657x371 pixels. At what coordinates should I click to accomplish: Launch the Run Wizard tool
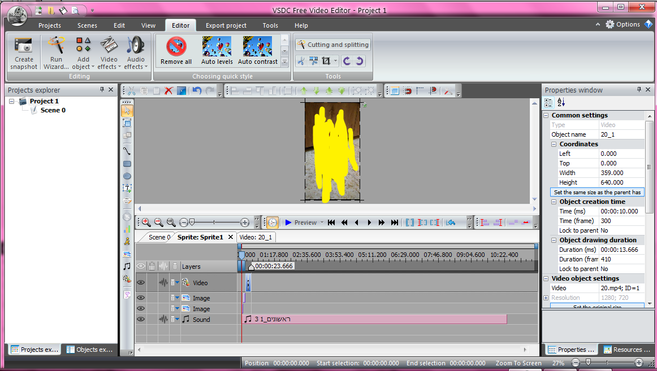56,53
